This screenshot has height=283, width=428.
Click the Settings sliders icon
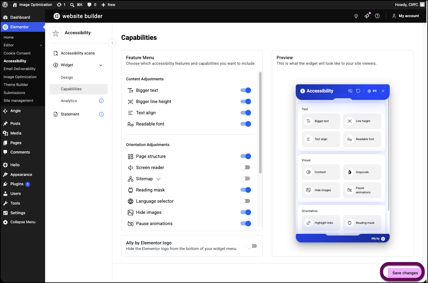pyautogui.click(x=5, y=213)
